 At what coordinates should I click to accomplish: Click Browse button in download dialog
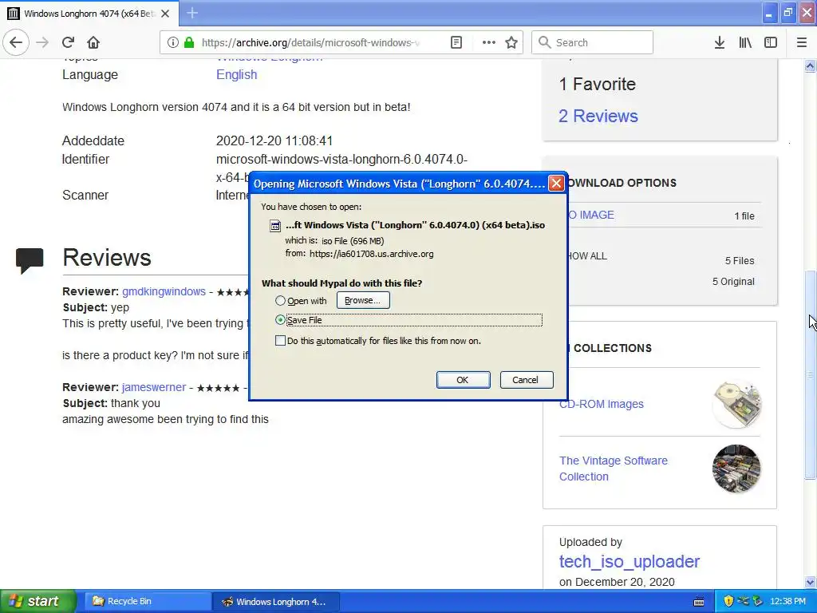[x=363, y=300]
